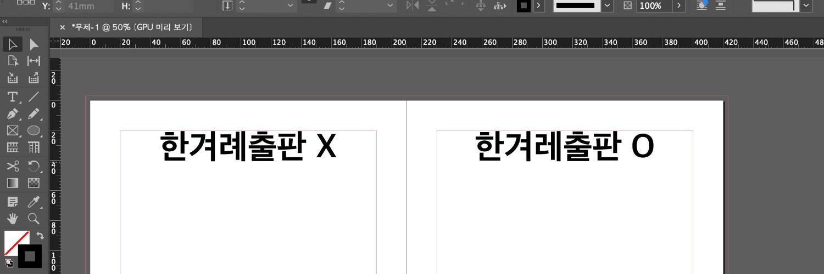The height and width of the screenshot is (274, 824).
Task: Select the Scissors tool
Action: coord(13,166)
